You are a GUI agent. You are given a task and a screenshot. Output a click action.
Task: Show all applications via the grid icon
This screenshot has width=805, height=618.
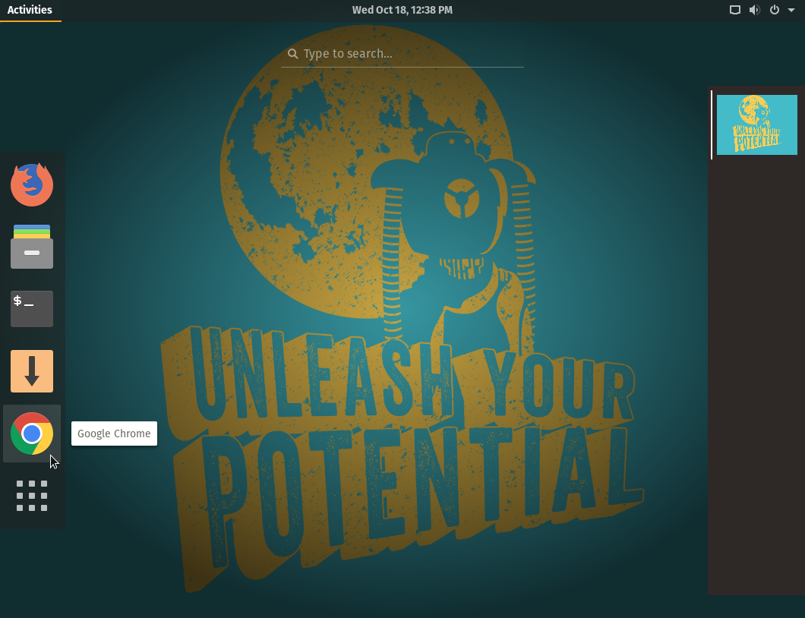coord(32,496)
